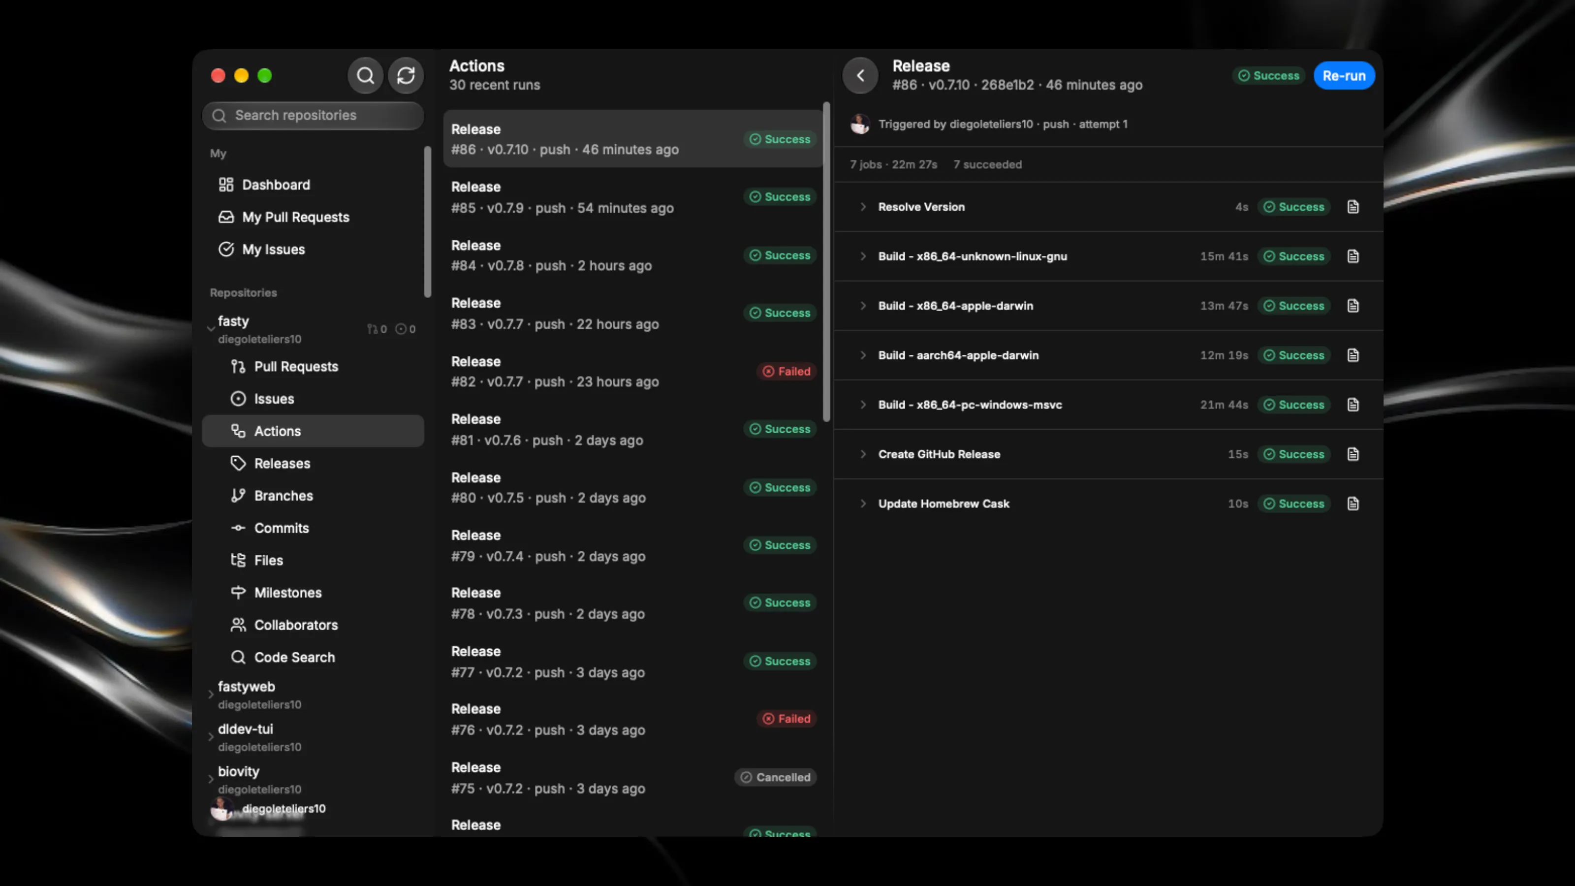Open logs icon for aarch64-apple-darwin build
Viewport: 1575px width, 886px height.
coord(1353,355)
